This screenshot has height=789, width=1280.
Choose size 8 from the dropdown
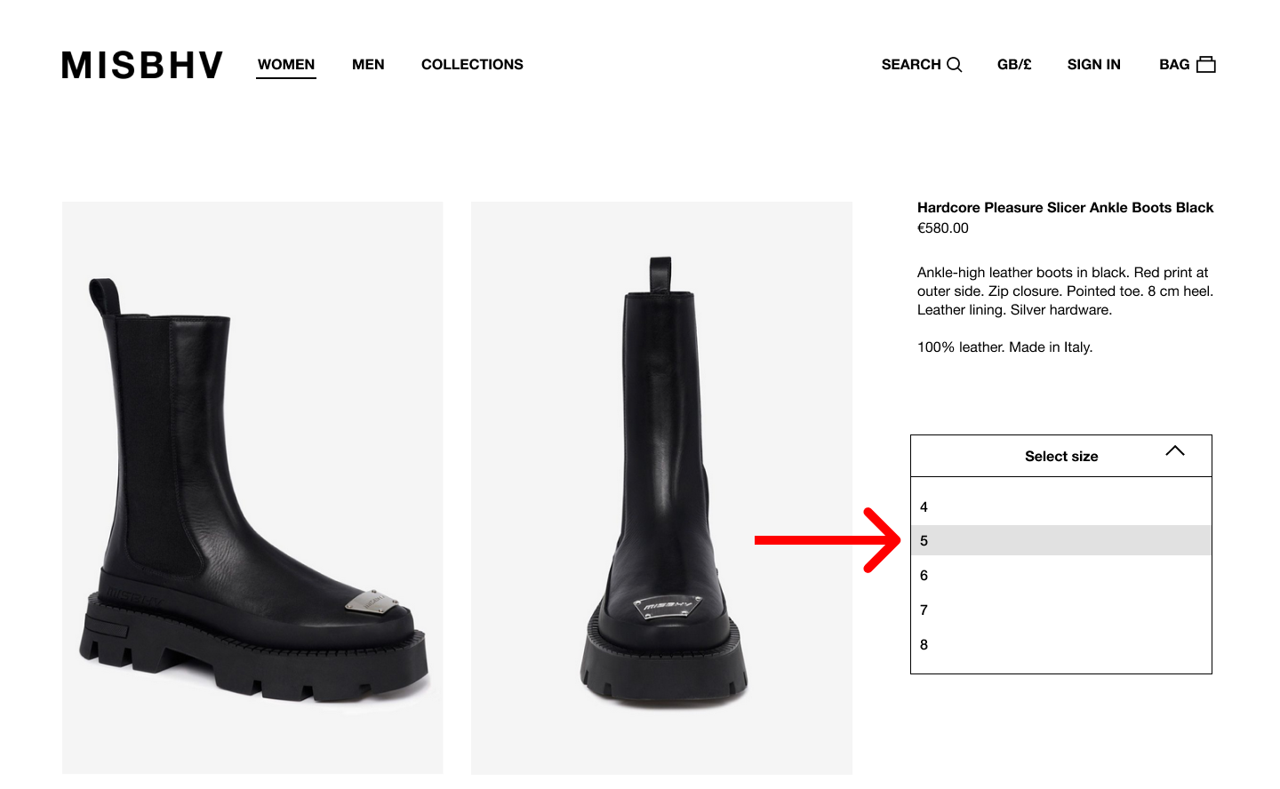(x=1060, y=645)
